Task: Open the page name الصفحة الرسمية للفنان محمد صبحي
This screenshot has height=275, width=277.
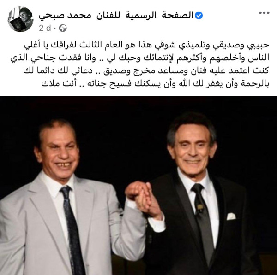Action: tap(116, 16)
